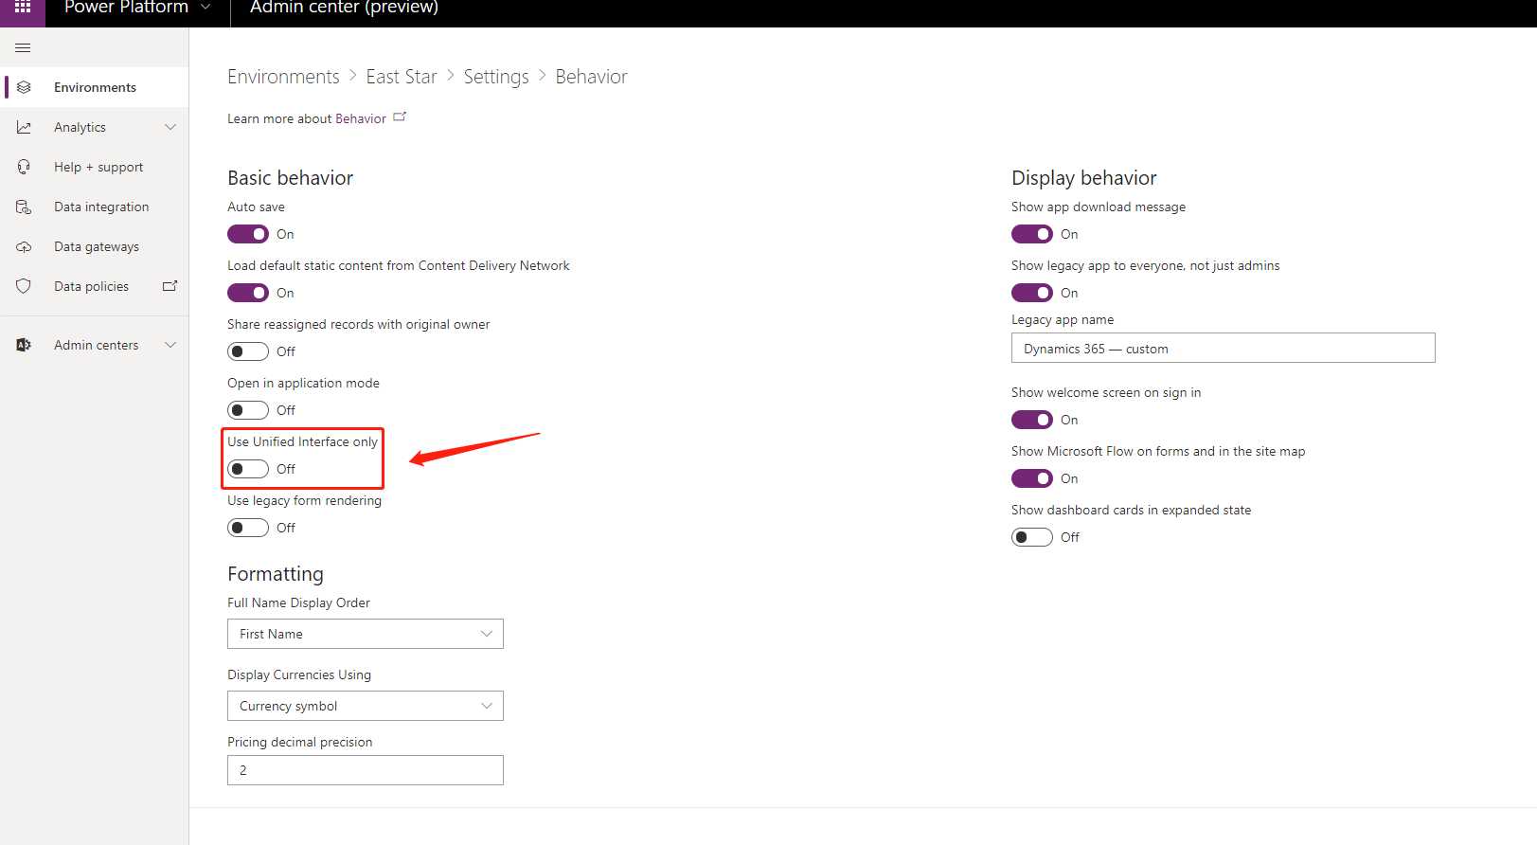Toggle Show legacy app to everyone switch
This screenshot has width=1537, height=845.
coord(1032,293)
